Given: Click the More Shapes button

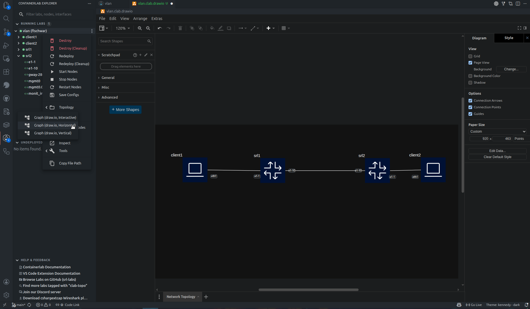Looking at the screenshot, I should tap(125, 110).
